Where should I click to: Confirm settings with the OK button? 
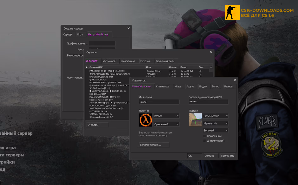tap(195, 156)
